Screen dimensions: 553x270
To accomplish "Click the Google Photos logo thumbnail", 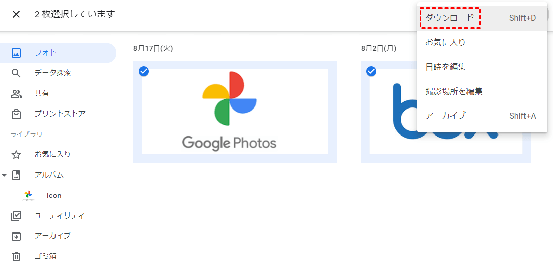I will pyautogui.click(x=235, y=112).
